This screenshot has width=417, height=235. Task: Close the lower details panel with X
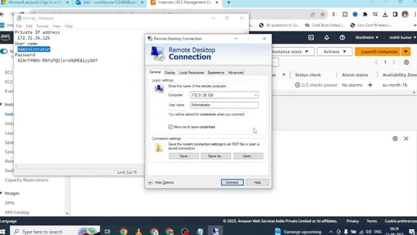point(406,138)
